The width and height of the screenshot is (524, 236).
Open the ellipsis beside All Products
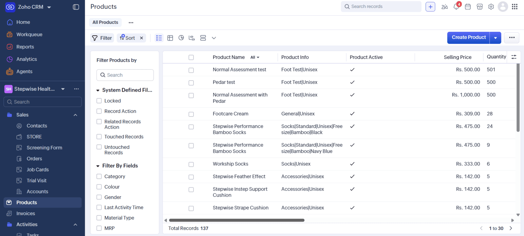coord(131,23)
